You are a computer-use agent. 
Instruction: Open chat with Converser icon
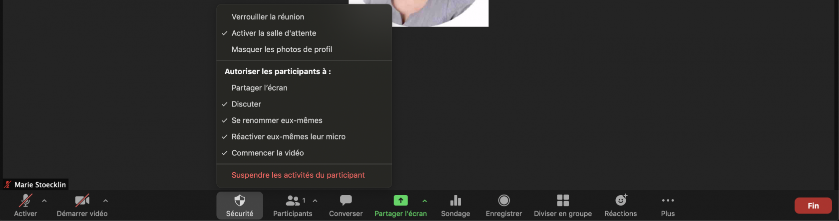(x=346, y=201)
